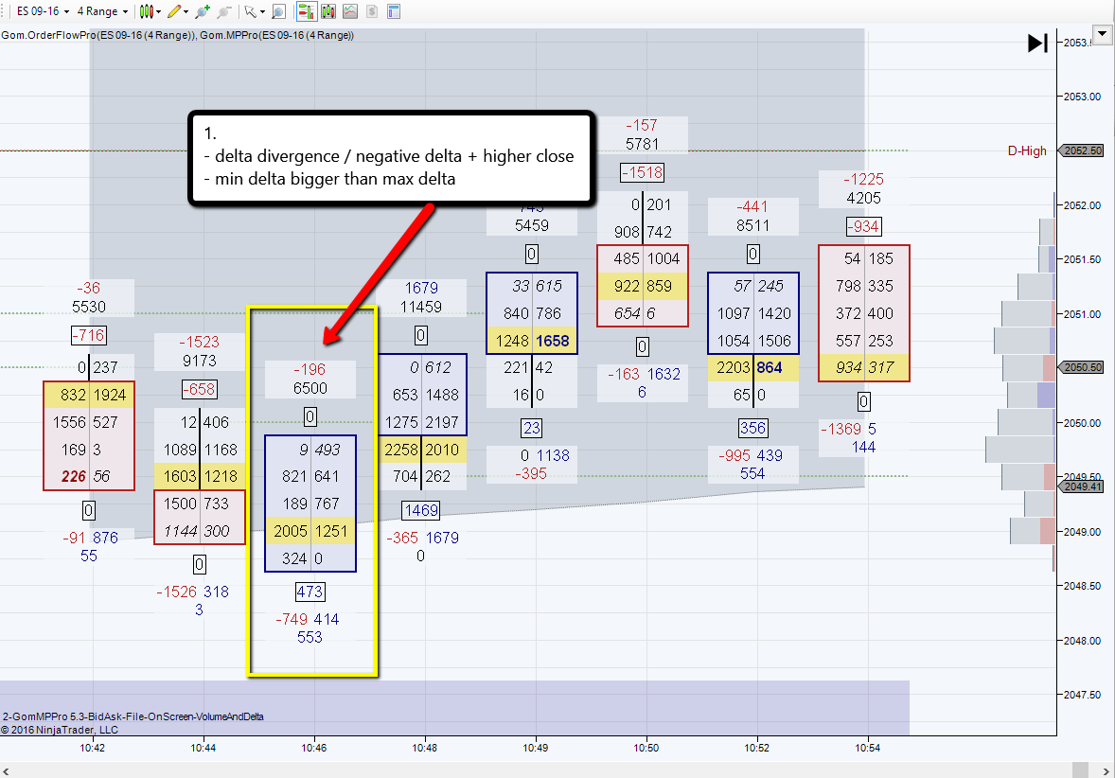
Task: Click the 10:46 time axis label
Action: 313,748
